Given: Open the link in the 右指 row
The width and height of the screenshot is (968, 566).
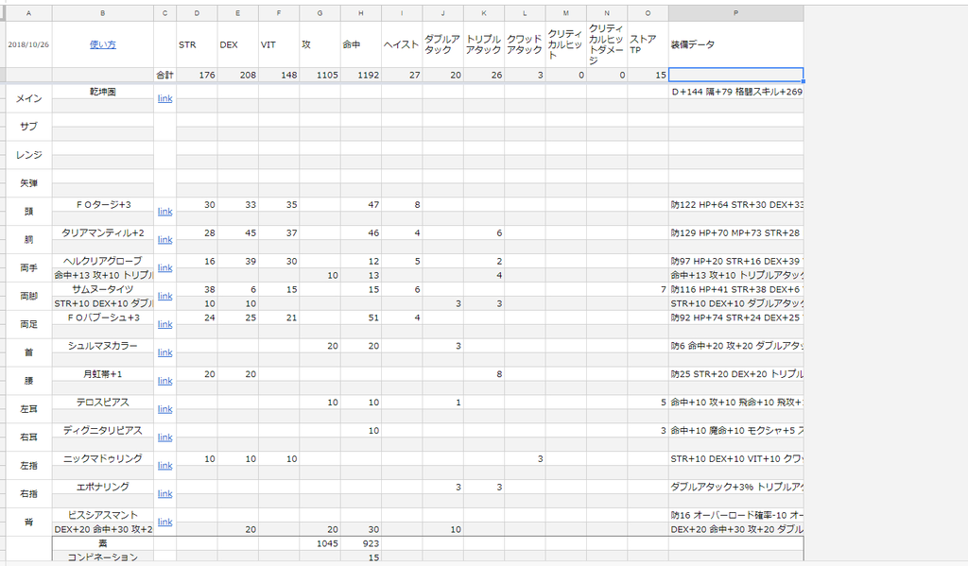Looking at the screenshot, I should [x=164, y=494].
